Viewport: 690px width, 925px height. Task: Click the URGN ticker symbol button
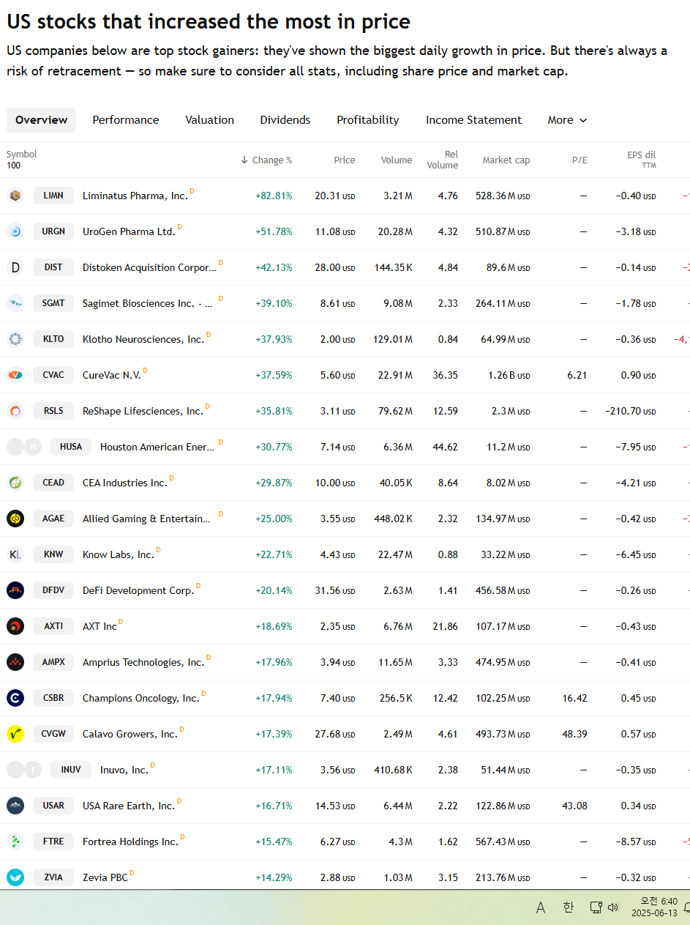click(53, 231)
